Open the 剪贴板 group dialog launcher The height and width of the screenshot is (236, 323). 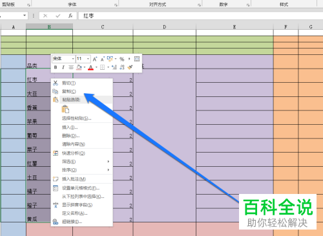[28, 5]
